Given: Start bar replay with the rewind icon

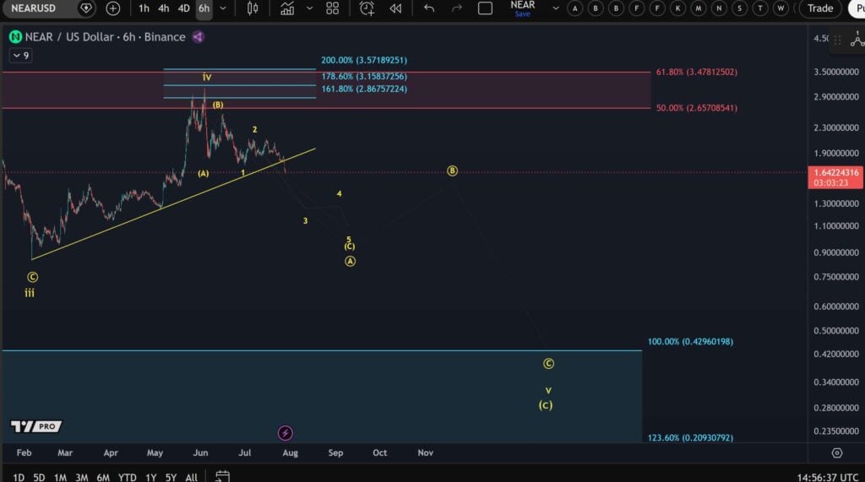Looking at the screenshot, I should point(395,8).
